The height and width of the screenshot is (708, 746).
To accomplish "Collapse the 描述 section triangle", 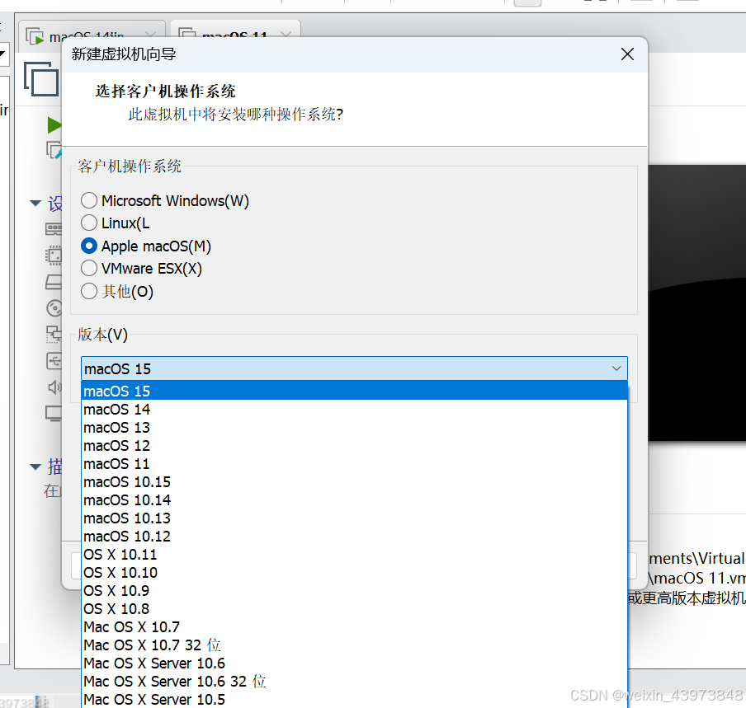I will tap(35, 467).
